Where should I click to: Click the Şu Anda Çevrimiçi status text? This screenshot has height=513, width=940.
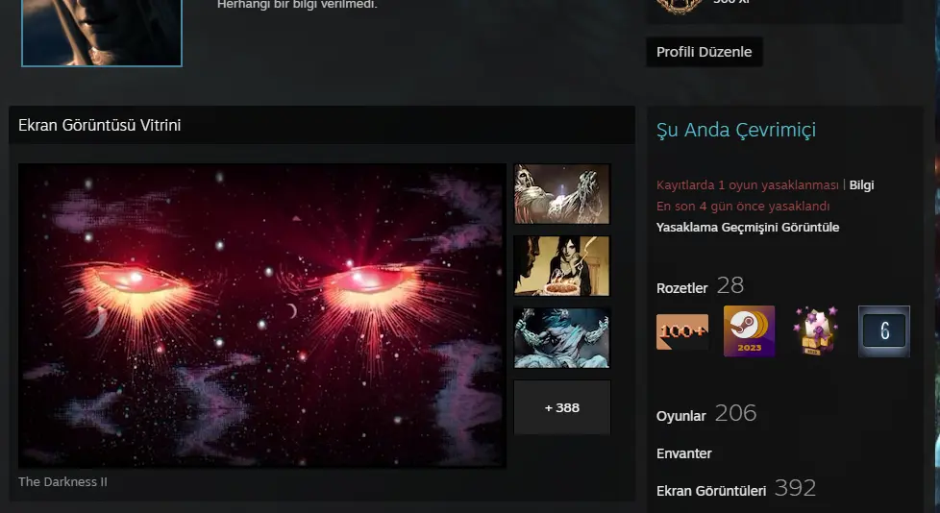click(x=736, y=130)
